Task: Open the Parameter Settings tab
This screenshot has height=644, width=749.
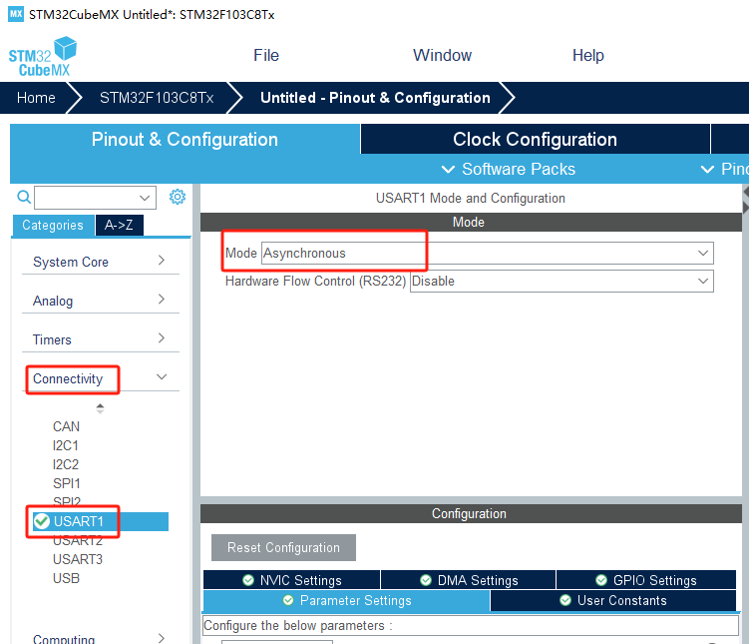Action: click(347, 600)
